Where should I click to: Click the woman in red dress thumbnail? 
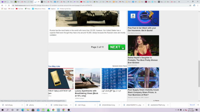(143, 45)
